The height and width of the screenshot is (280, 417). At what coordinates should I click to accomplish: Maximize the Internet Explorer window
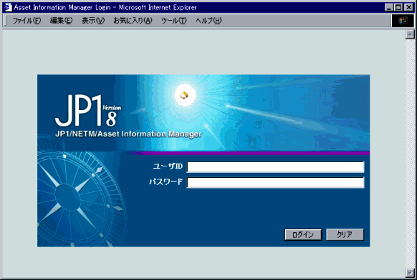[398, 7]
